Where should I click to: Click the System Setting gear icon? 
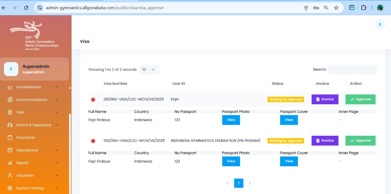click(10, 188)
